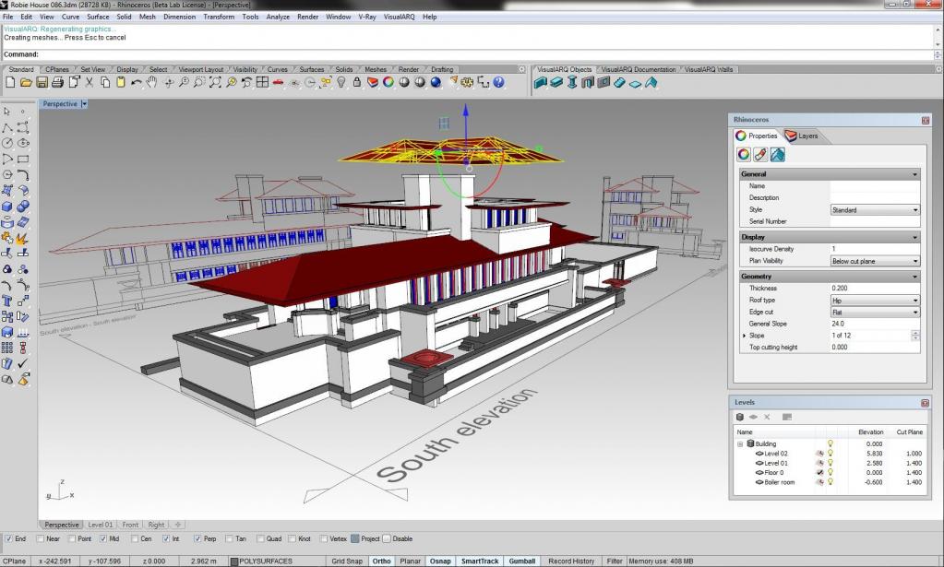
Task: Click the light bulb Hide objects icon
Action: pyautogui.click(x=341, y=82)
